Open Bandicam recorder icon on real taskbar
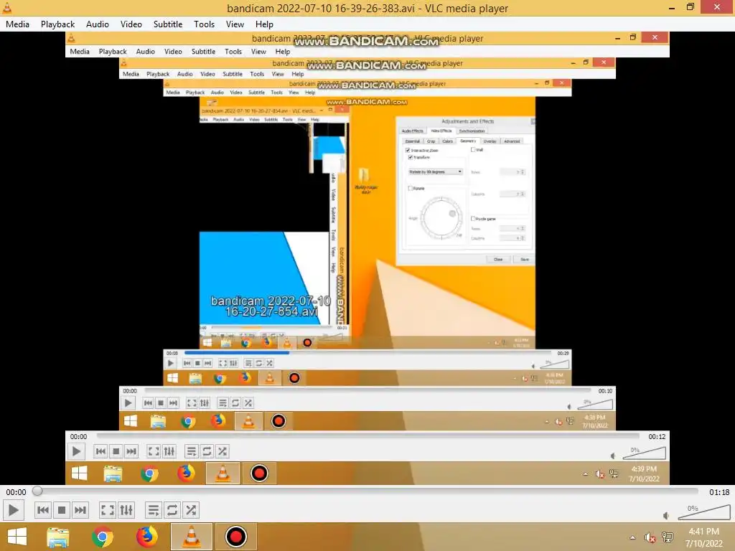The width and height of the screenshot is (735, 551). coord(235,537)
